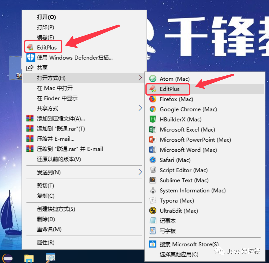Select 在 Mac 中打开

[x=55, y=88]
